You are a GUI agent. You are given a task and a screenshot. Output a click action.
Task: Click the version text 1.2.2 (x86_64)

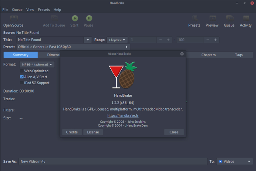(x=123, y=103)
